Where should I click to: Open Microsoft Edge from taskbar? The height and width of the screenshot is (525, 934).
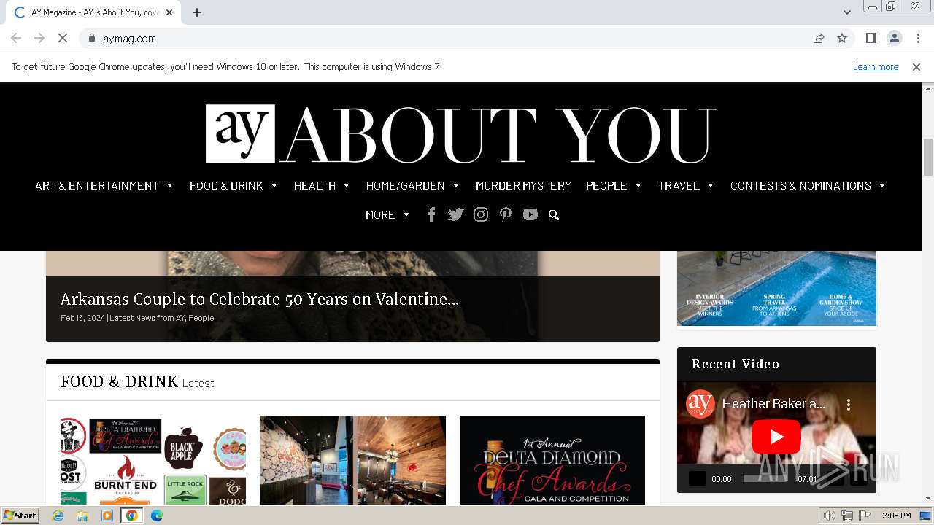pos(156,516)
